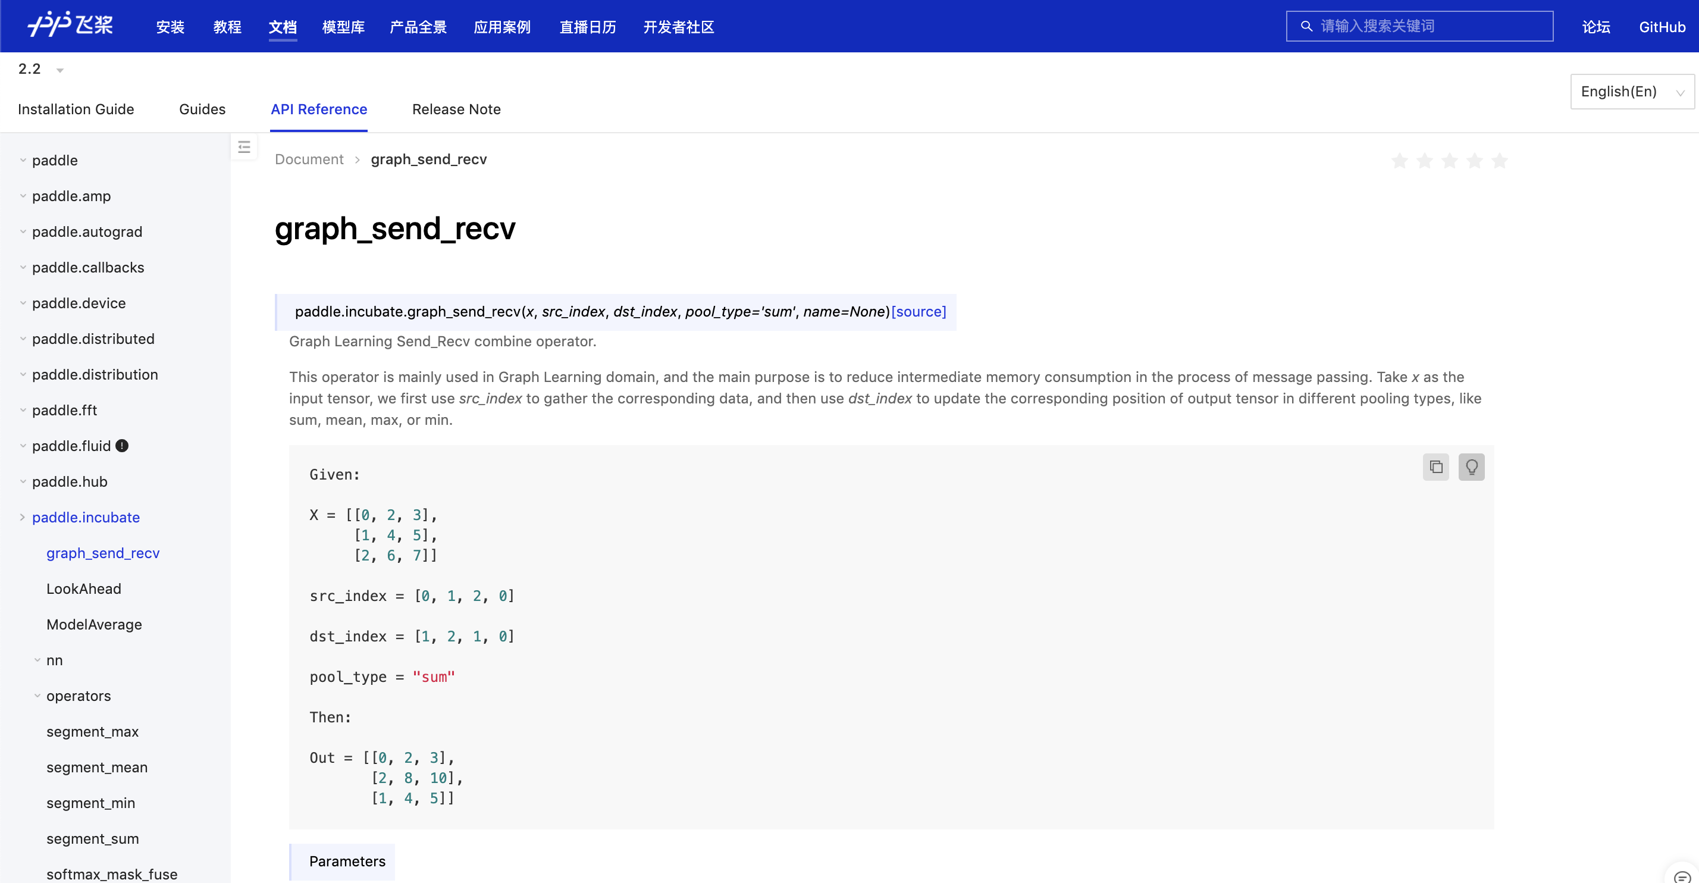
Task: Rate the page with fifth star
Action: click(x=1499, y=161)
